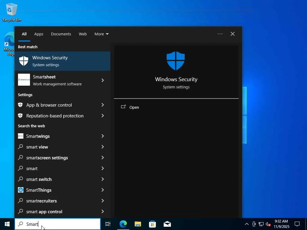Image resolution: width=307 pixels, height=230 pixels.
Task: Open the search options ellipsis menu
Action: pyautogui.click(x=220, y=34)
